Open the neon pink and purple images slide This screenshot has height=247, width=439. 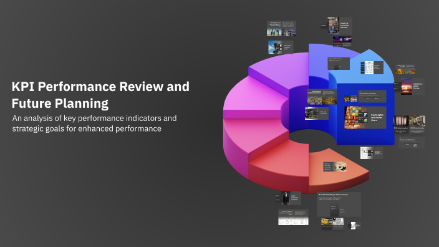coord(342,41)
